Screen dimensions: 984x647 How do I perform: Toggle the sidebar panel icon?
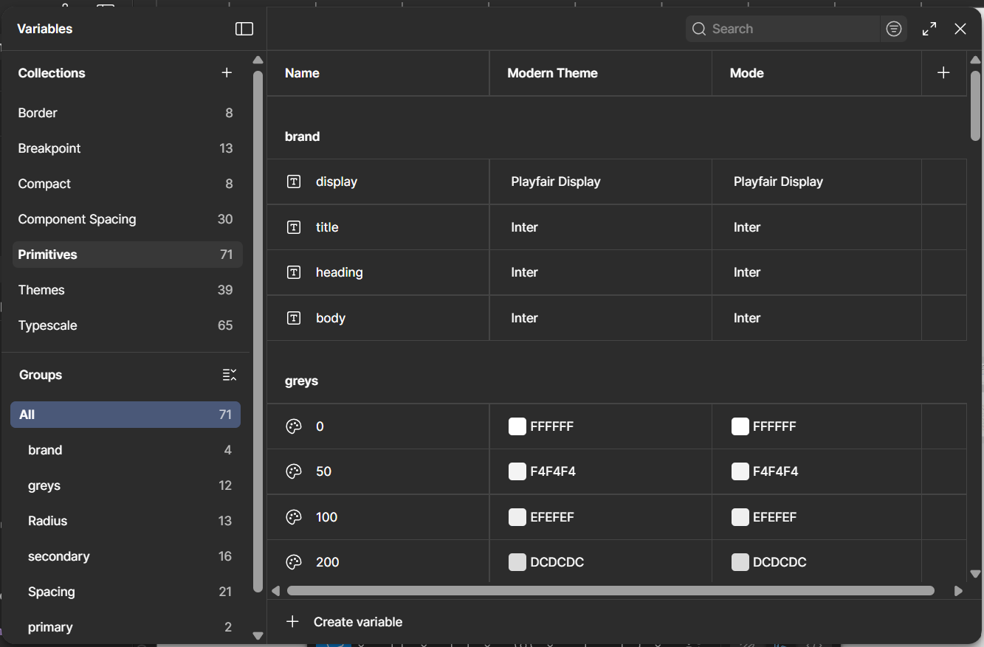(244, 29)
